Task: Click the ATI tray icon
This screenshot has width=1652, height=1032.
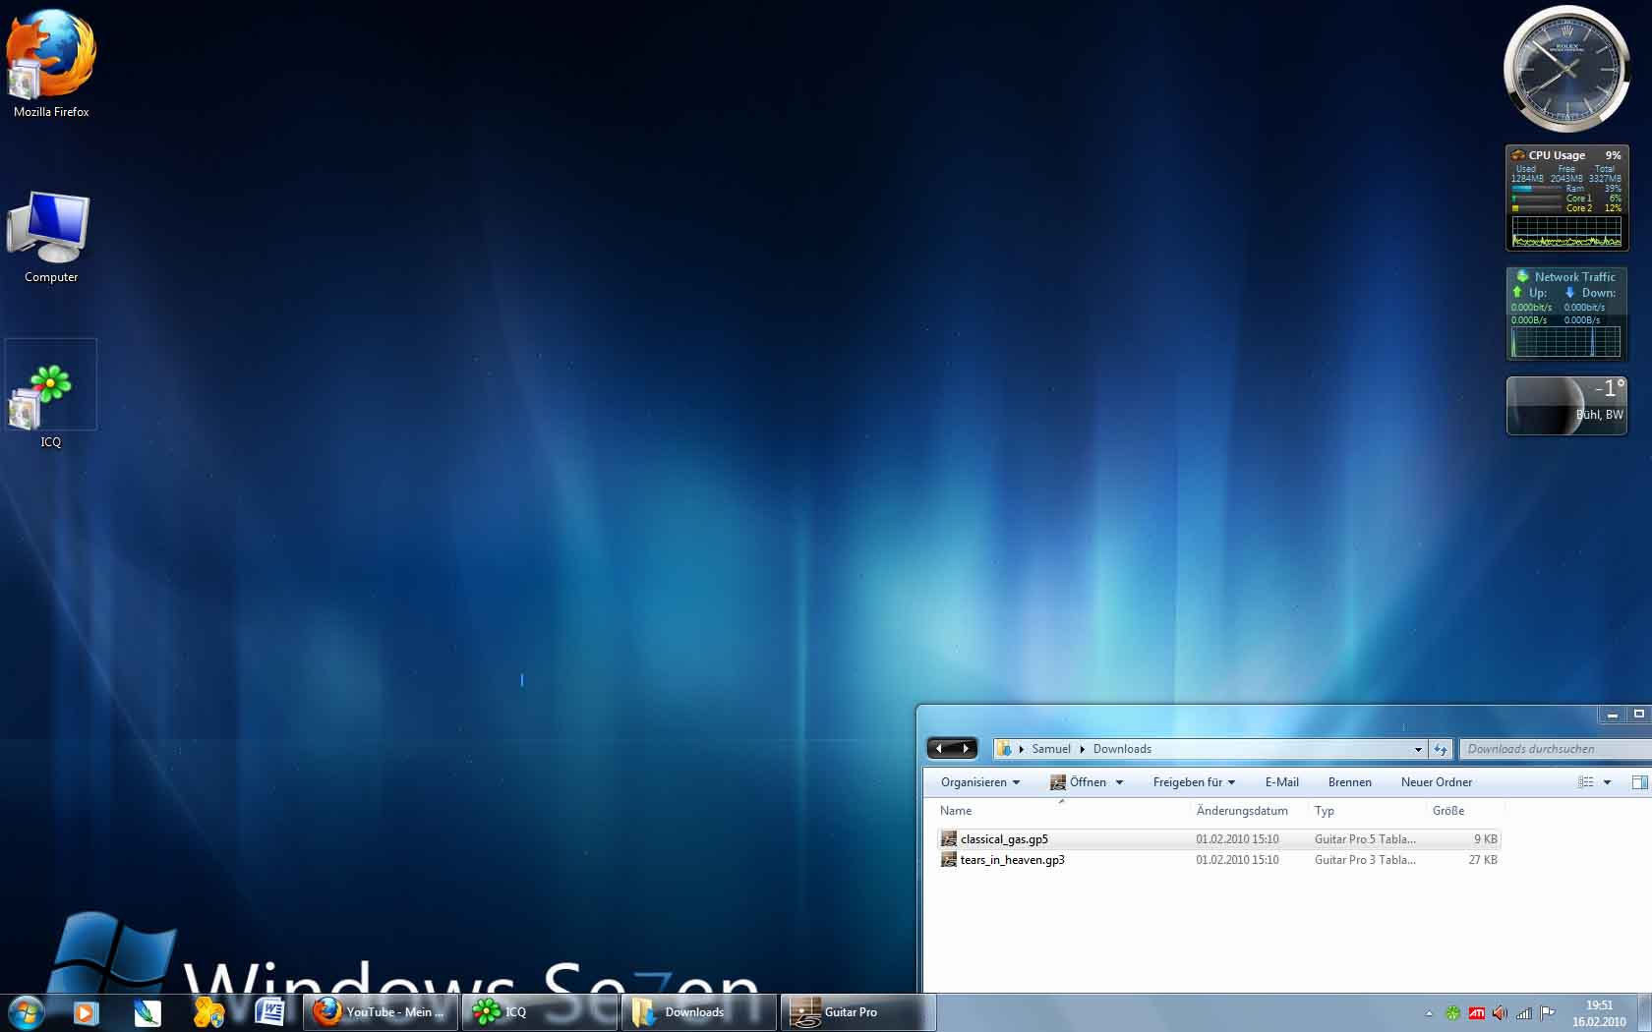Action: [x=1476, y=1013]
